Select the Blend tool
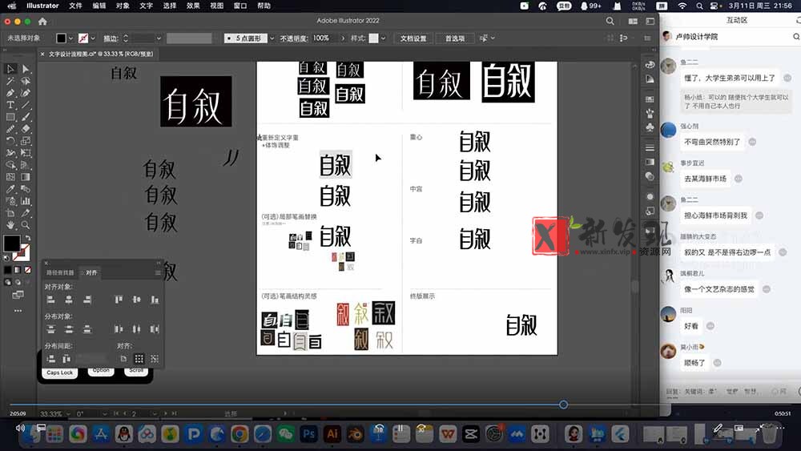 (x=26, y=189)
